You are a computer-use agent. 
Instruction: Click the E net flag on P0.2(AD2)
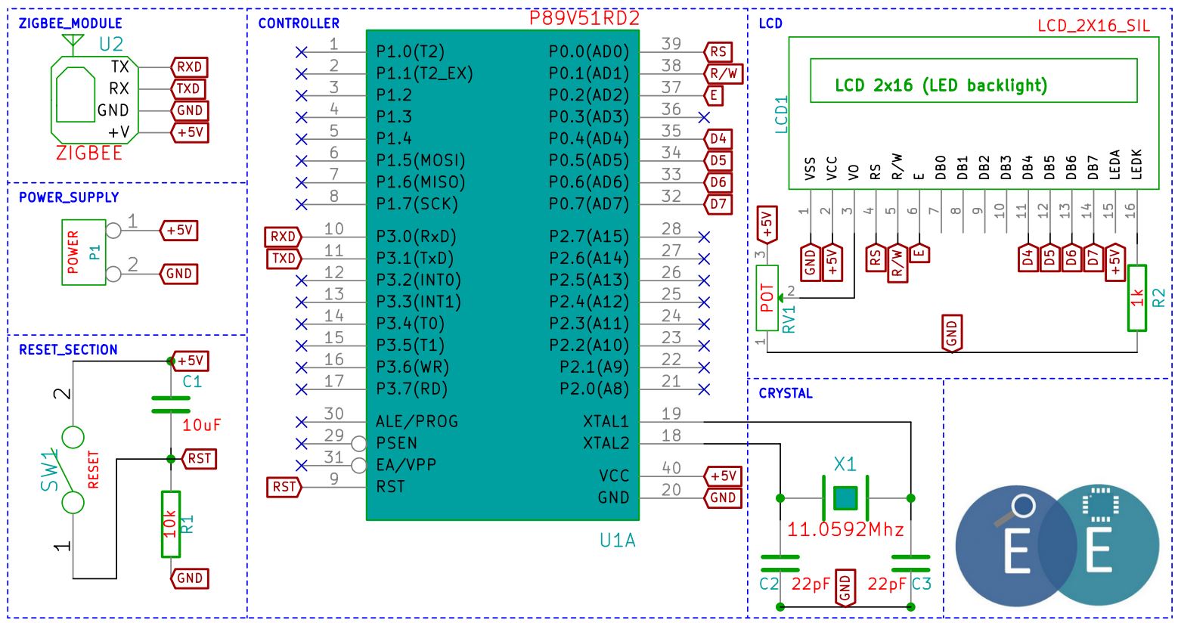[x=713, y=95]
